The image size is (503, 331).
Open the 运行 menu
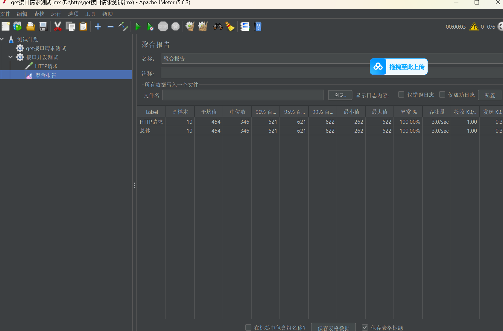point(56,14)
